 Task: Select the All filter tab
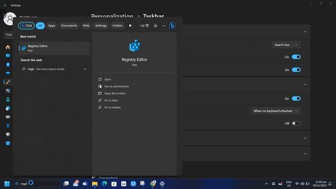tap(40, 26)
